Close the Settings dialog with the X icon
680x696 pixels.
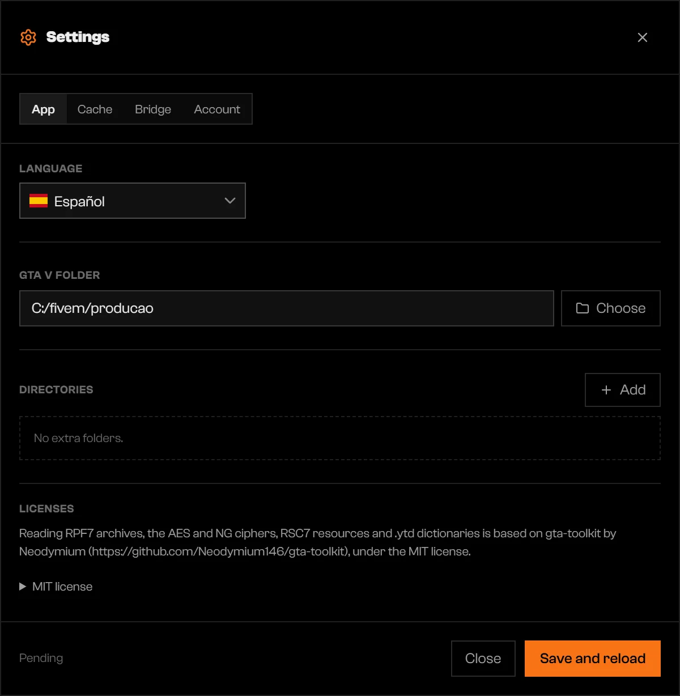coord(642,37)
